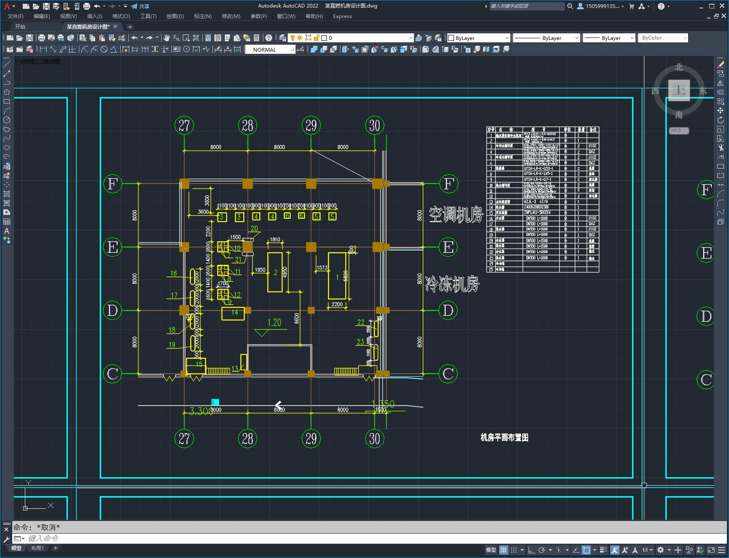Open the Express menu
The height and width of the screenshot is (558, 729).
(x=342, y=16)
